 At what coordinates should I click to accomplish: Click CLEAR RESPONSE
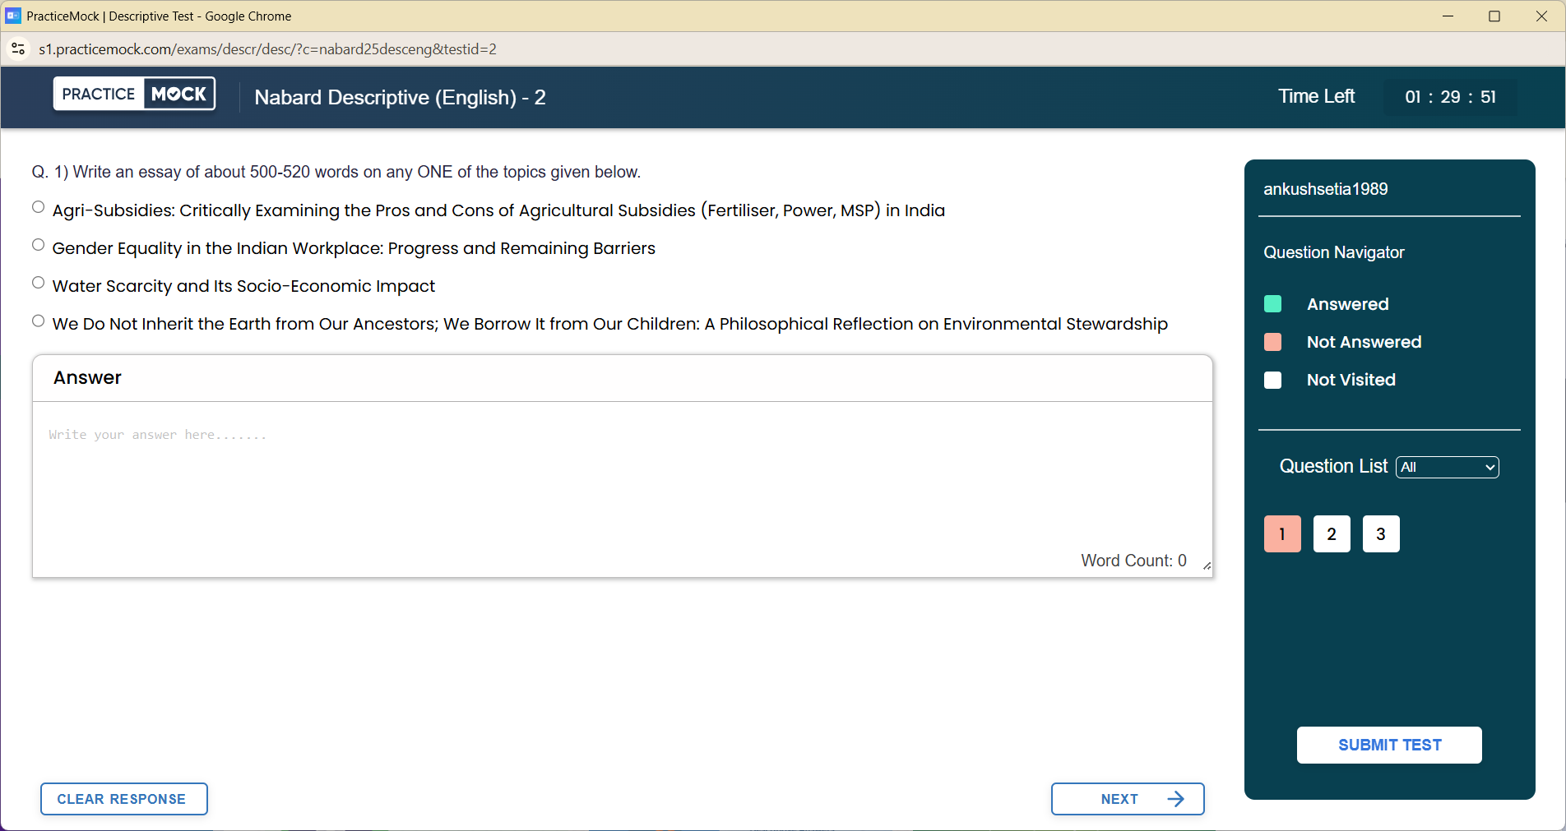pos(123,798)
